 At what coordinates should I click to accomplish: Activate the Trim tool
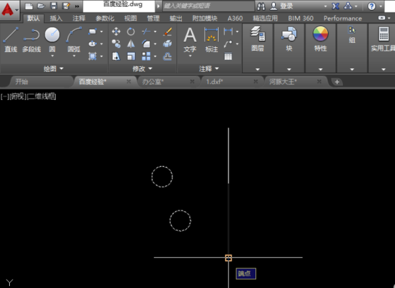click(x=146, y=32)
